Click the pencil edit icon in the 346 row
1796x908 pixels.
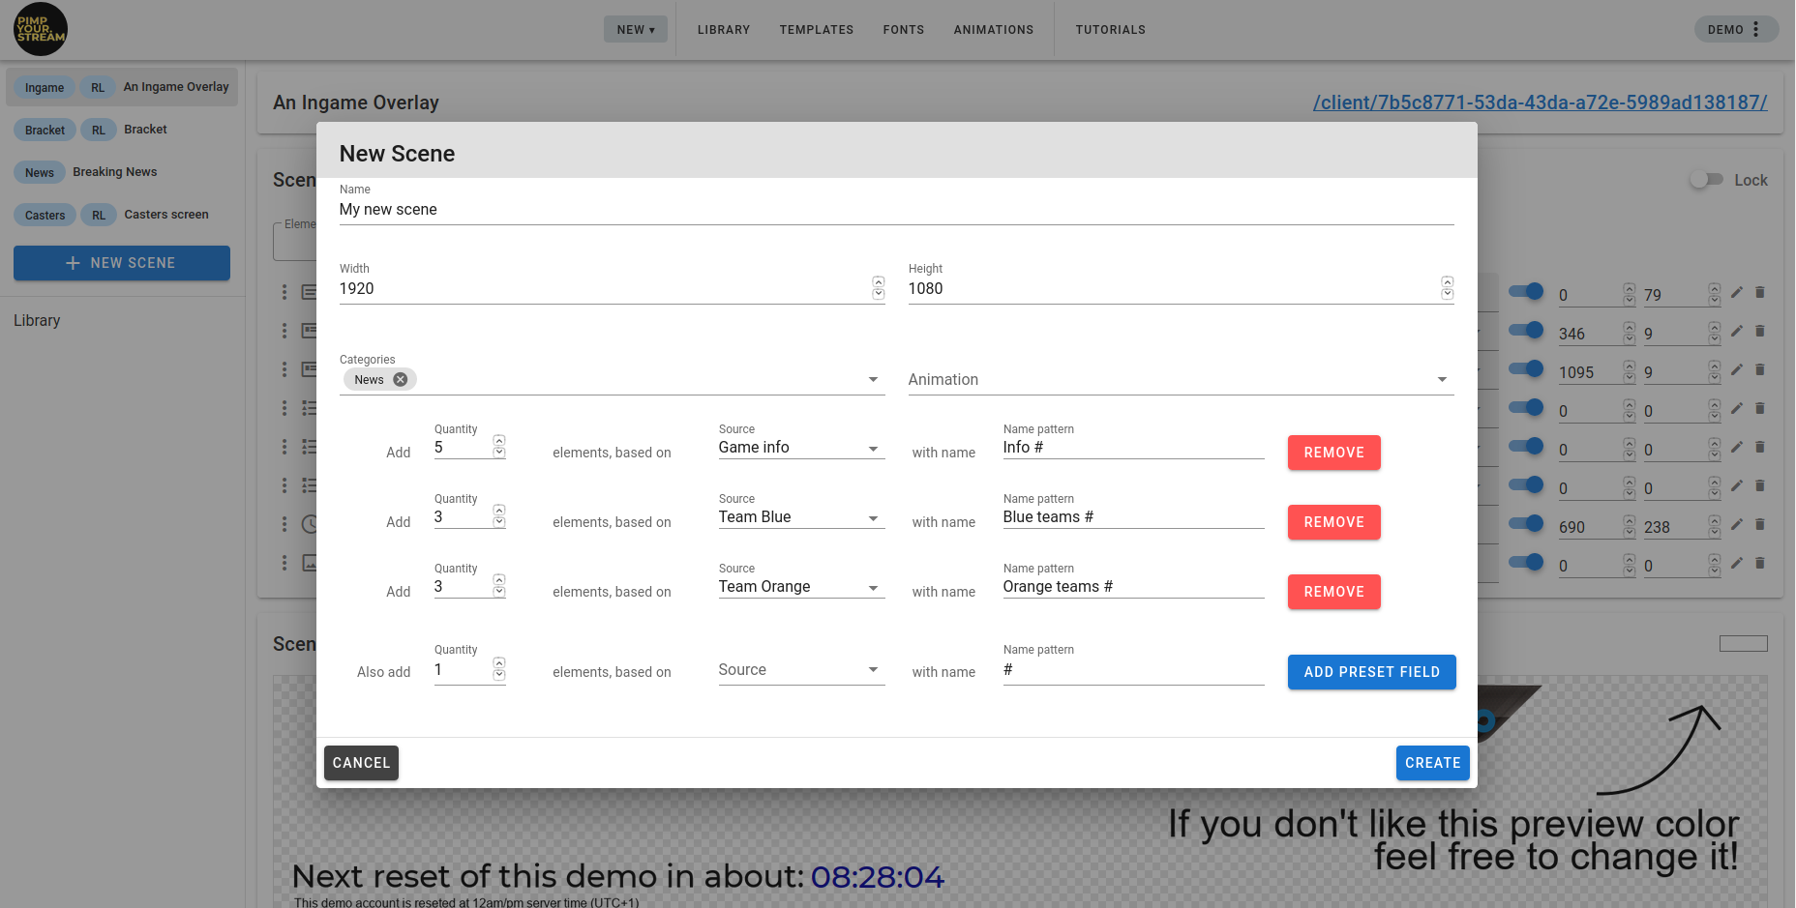coord(1736,331)
